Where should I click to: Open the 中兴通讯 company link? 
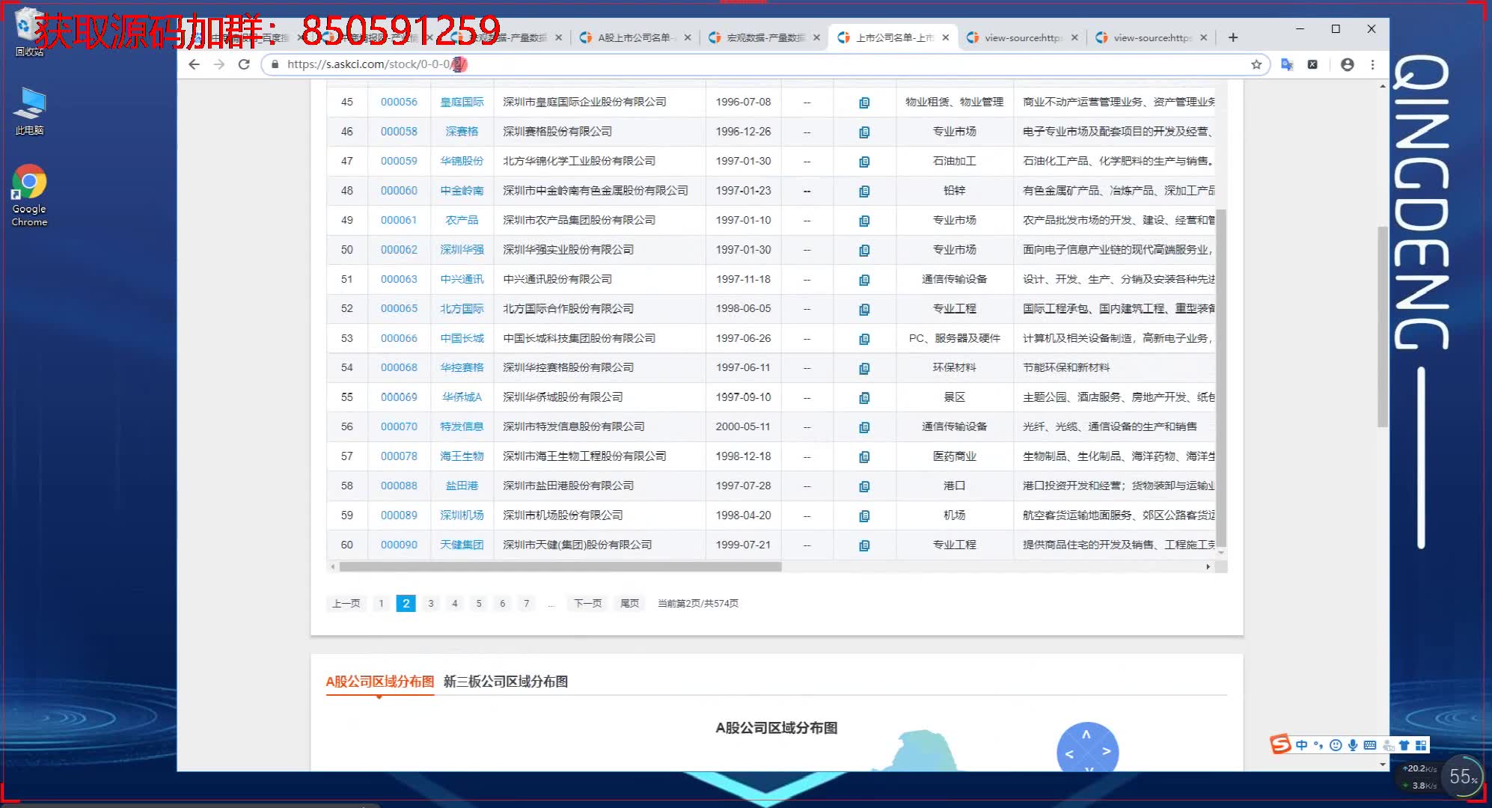click(x=462, y=279)
